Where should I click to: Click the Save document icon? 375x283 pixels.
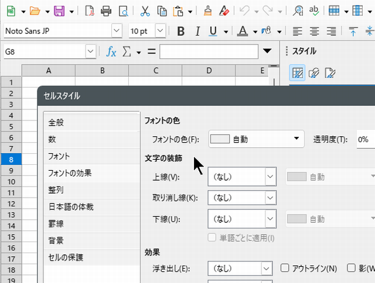59,11
